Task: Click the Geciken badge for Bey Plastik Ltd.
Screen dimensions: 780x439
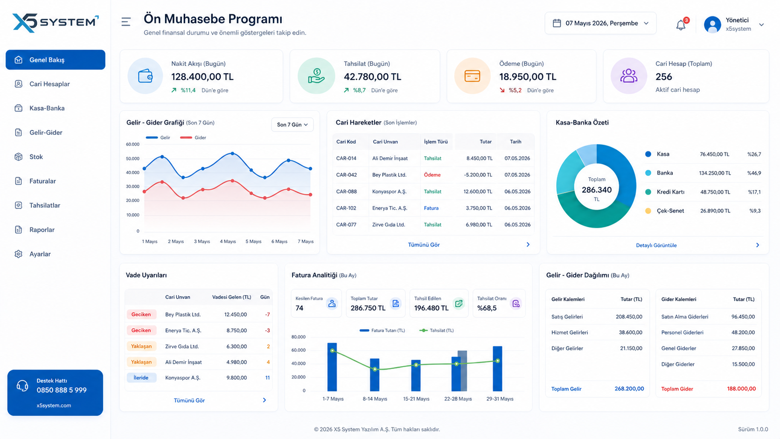Action: click(141, 314)
